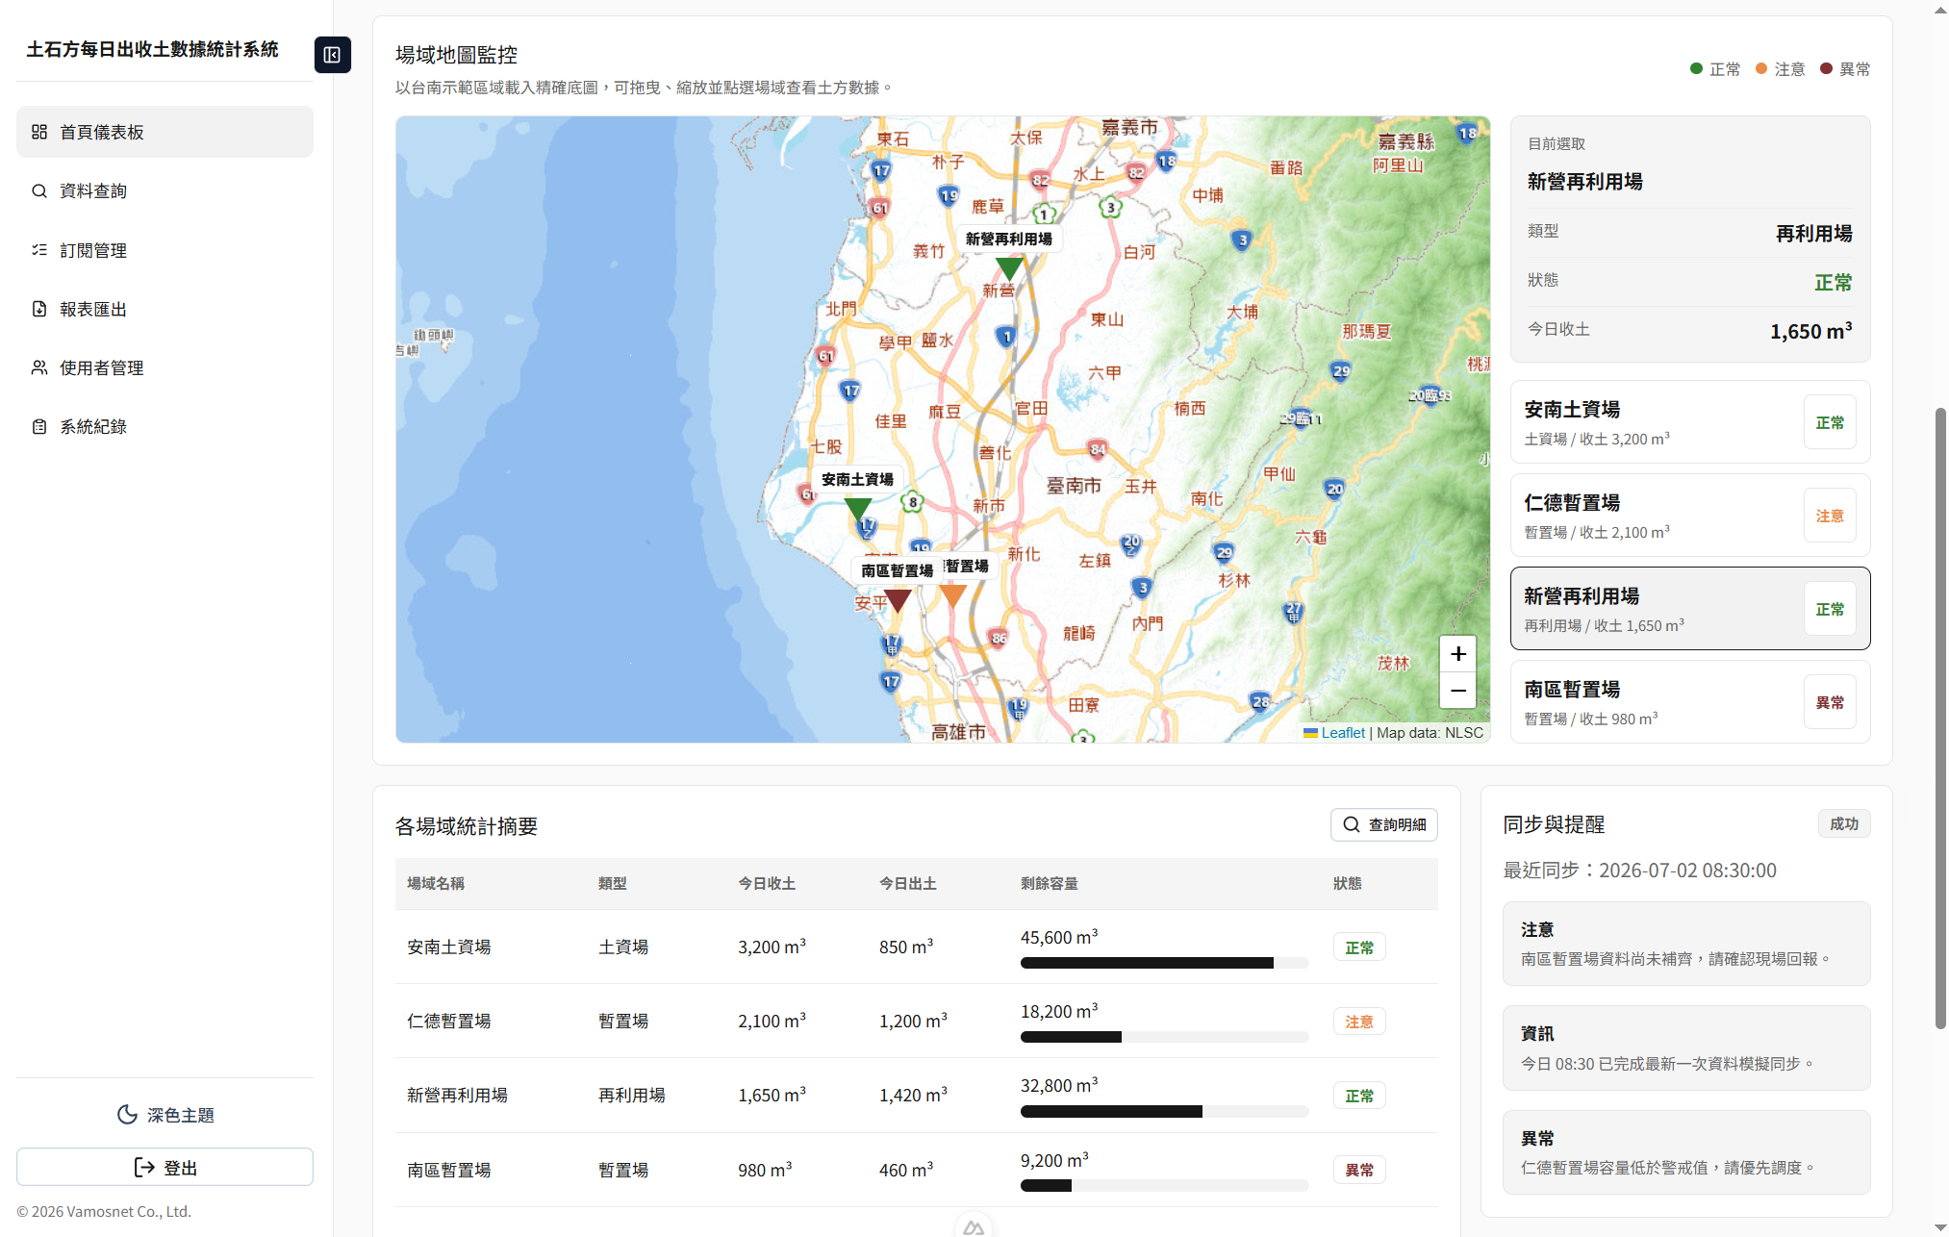
Task: Select the orange 仁德暫置場 map marker
Action: pos(952,596)
